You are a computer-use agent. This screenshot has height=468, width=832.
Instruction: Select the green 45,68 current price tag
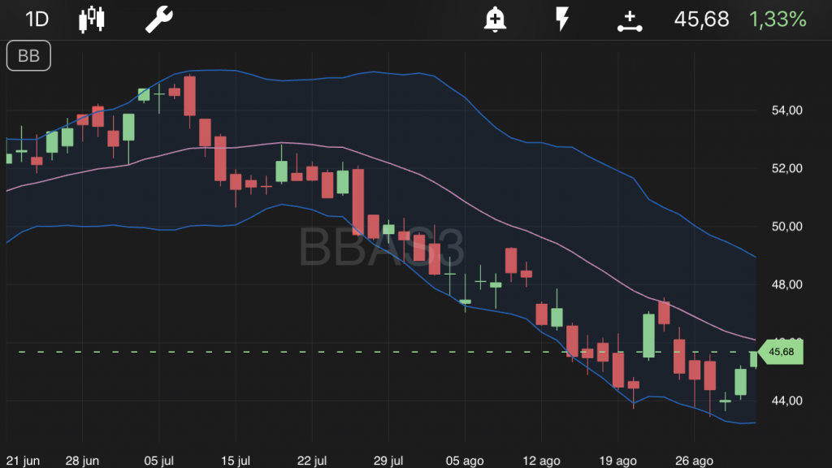pos(781,352)
